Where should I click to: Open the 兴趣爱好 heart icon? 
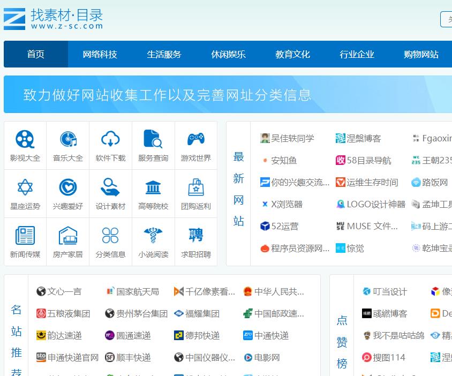point(68,187)
